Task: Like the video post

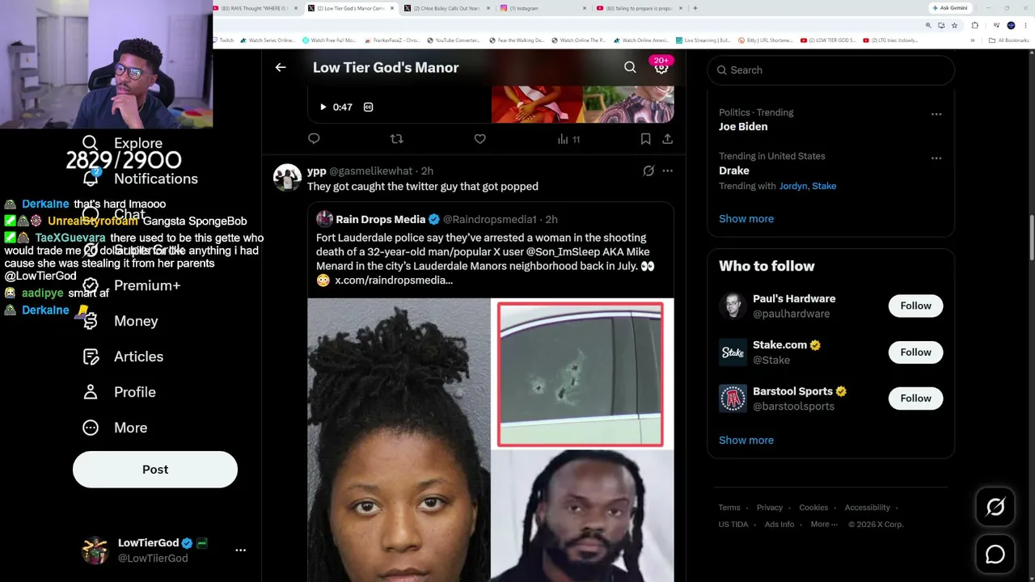Action: click(x=479, y=139)
